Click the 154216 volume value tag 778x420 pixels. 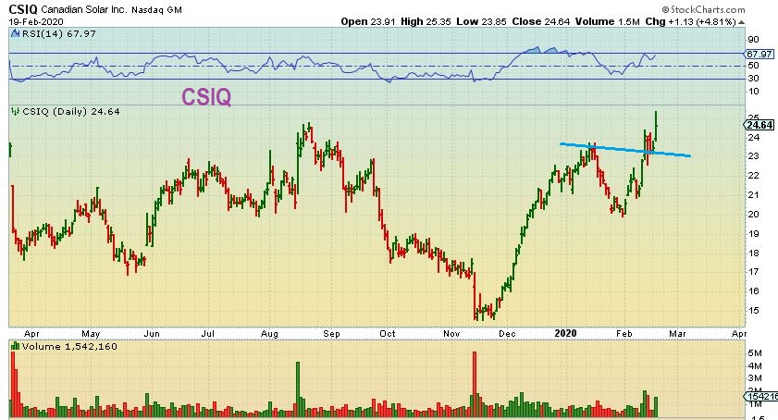click(x=760, y=396)
